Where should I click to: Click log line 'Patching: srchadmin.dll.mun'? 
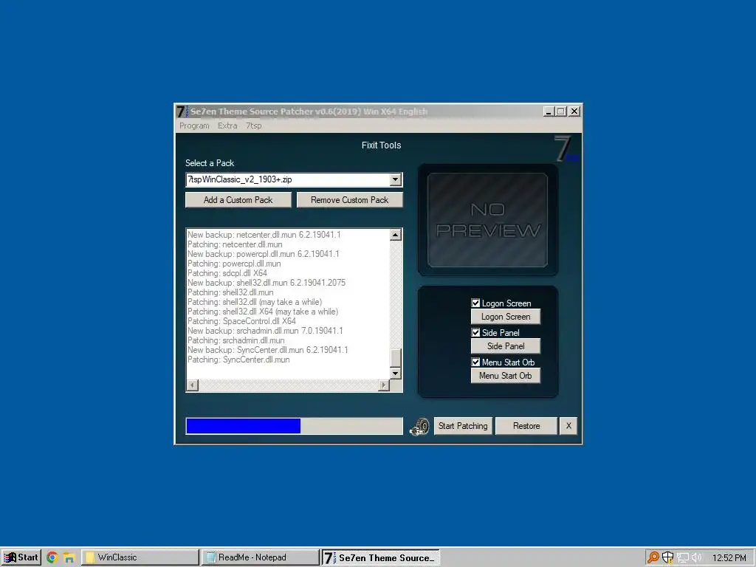[236, 340]
